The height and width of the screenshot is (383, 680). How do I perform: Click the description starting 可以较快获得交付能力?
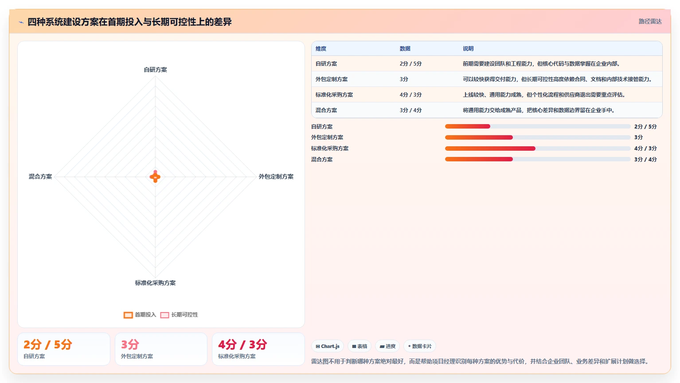click(x=558, y=79)
